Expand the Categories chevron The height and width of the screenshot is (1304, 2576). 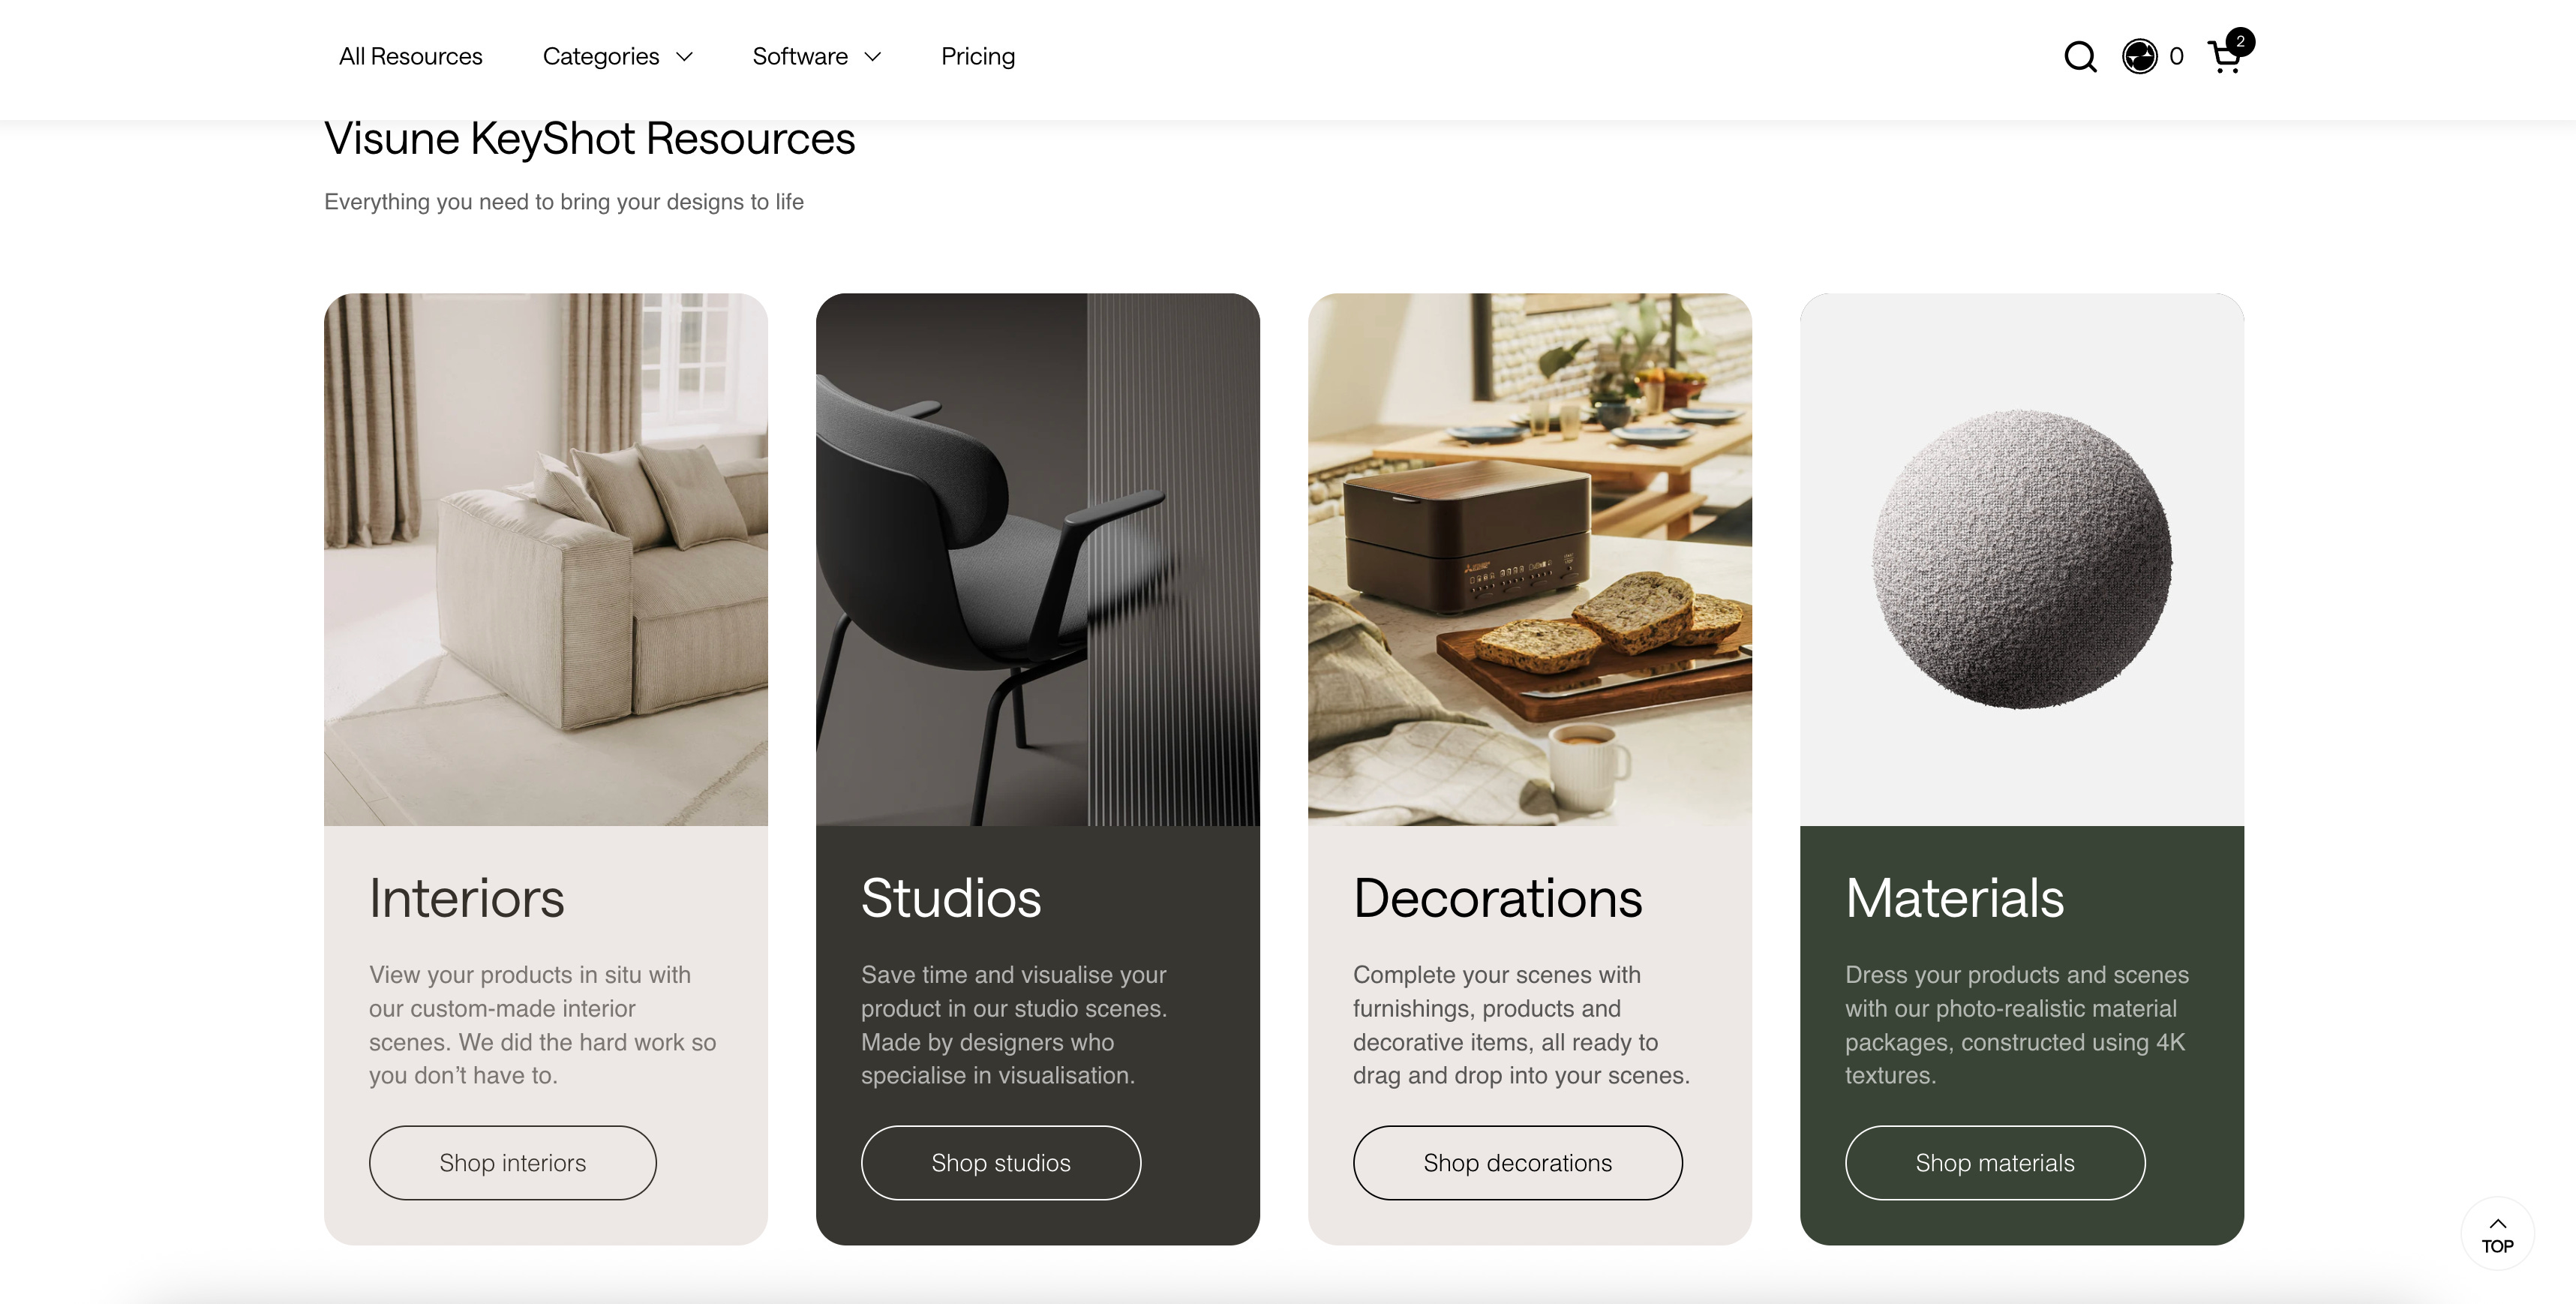coord(685,57)
